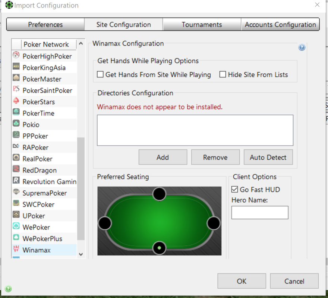Viewport: 328px width, 298px height.
Task: Click the Revolution Gaming R icon
Action: [x=16, y=180]
